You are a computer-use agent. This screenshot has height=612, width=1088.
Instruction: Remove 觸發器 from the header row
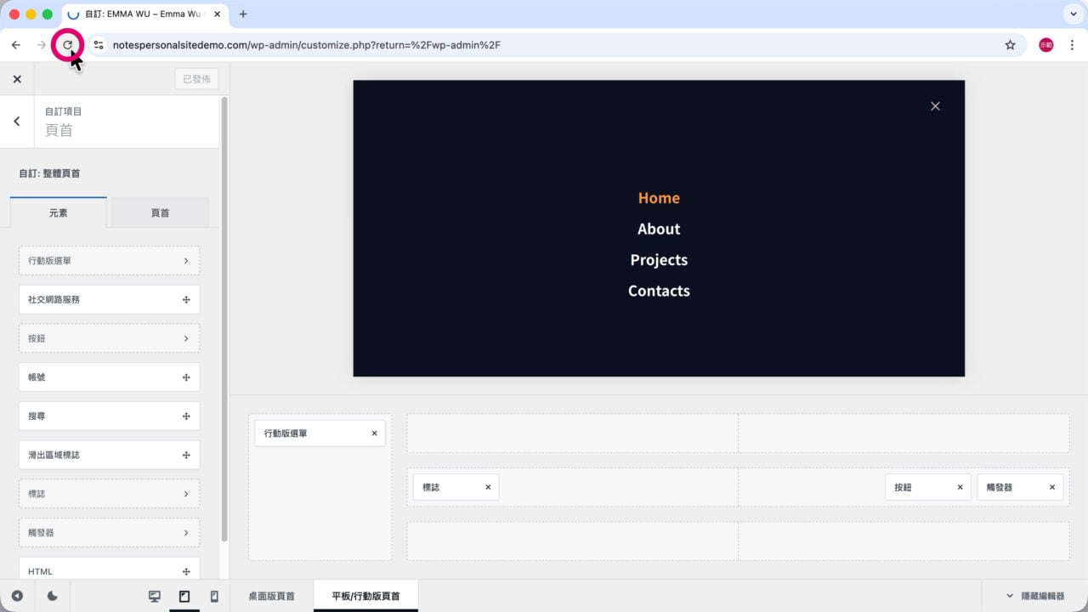point(1051,487)
